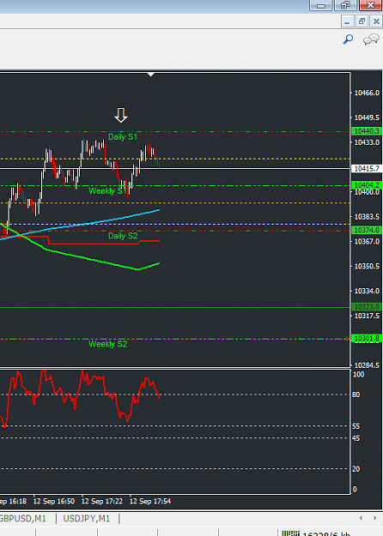Click the 12 Sep 17:54 time label

click(x=150, y=501)
